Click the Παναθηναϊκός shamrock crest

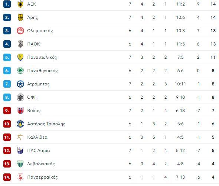tap(20, 71)
